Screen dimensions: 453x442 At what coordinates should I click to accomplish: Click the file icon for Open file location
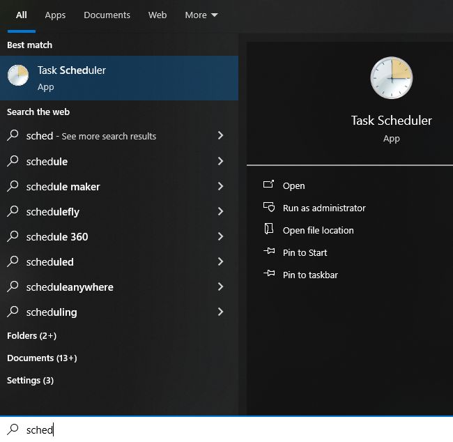coord(269,229)
